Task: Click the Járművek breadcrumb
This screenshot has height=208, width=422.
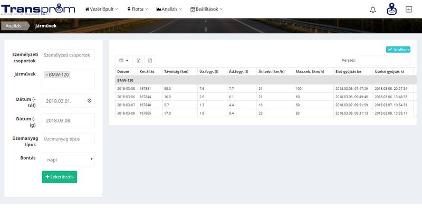Action: (x=46, y=26)
